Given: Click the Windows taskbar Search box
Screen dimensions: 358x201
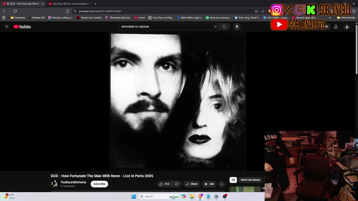Looking at the screenshot, I should tap(159, 197).
